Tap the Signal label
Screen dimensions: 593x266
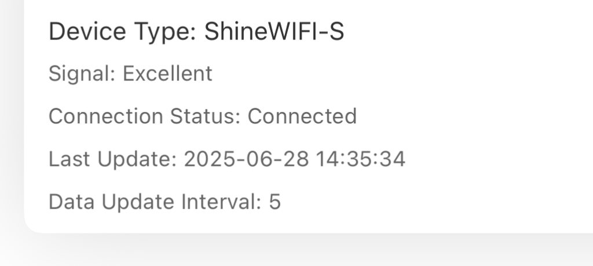click(82, 74)
